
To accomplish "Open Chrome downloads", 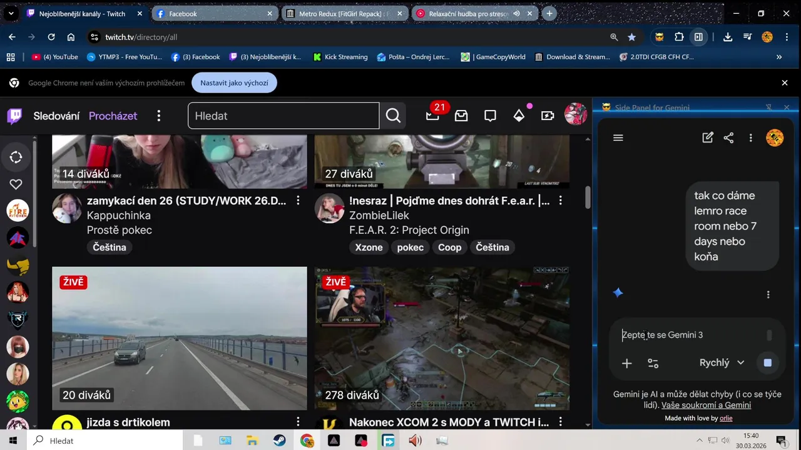I will tap(728, 37).
